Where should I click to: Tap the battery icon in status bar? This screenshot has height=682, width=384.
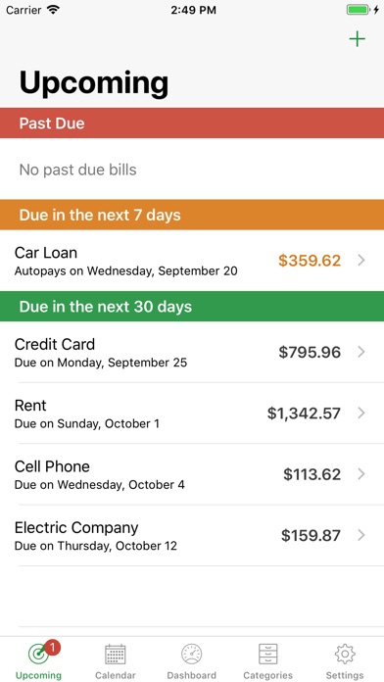[x=358, y=10]
